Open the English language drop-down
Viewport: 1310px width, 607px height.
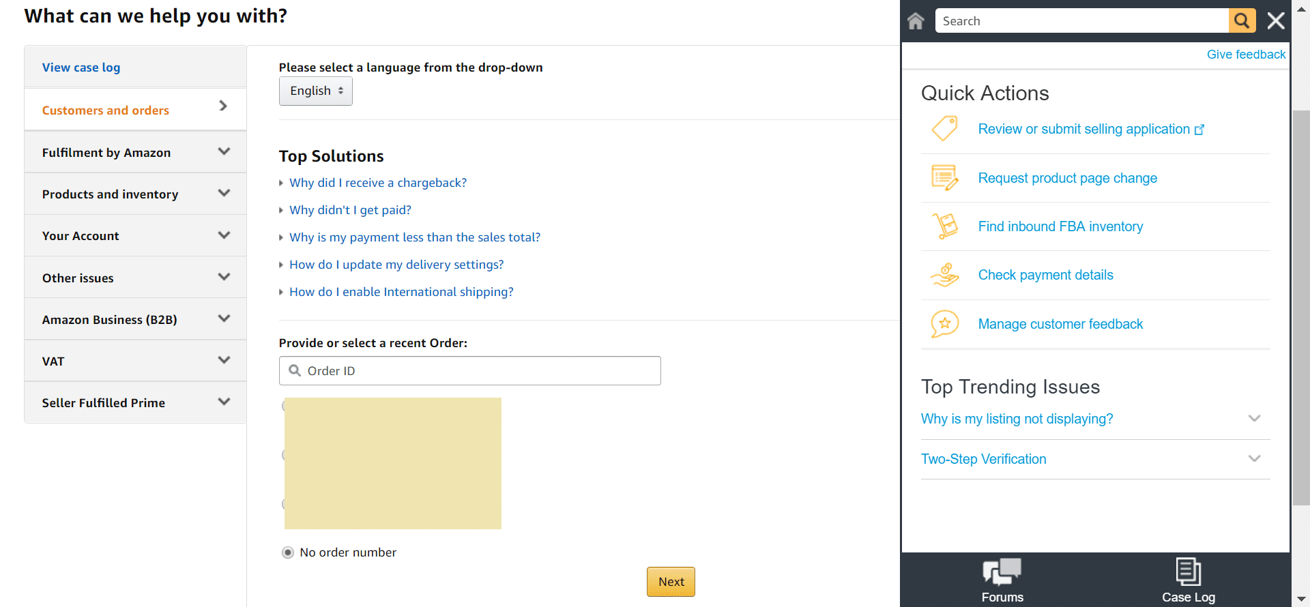(x=316, y=91)
